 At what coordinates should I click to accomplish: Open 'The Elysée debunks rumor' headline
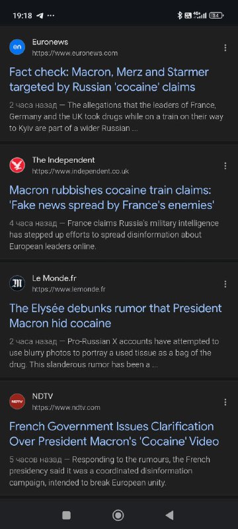116,316
